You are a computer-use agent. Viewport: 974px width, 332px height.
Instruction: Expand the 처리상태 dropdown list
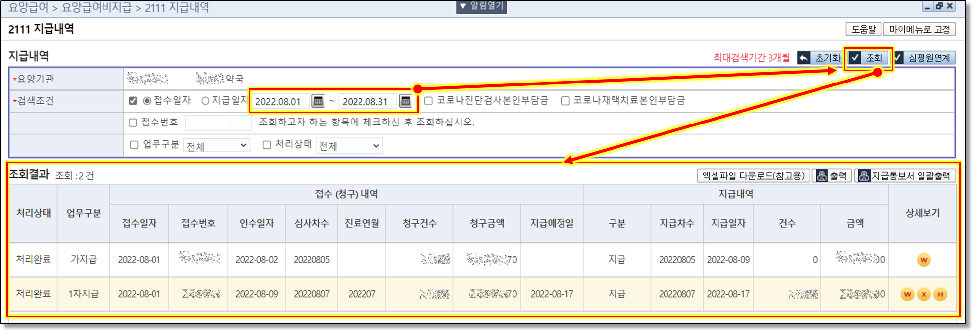click(x=349, y=146)
